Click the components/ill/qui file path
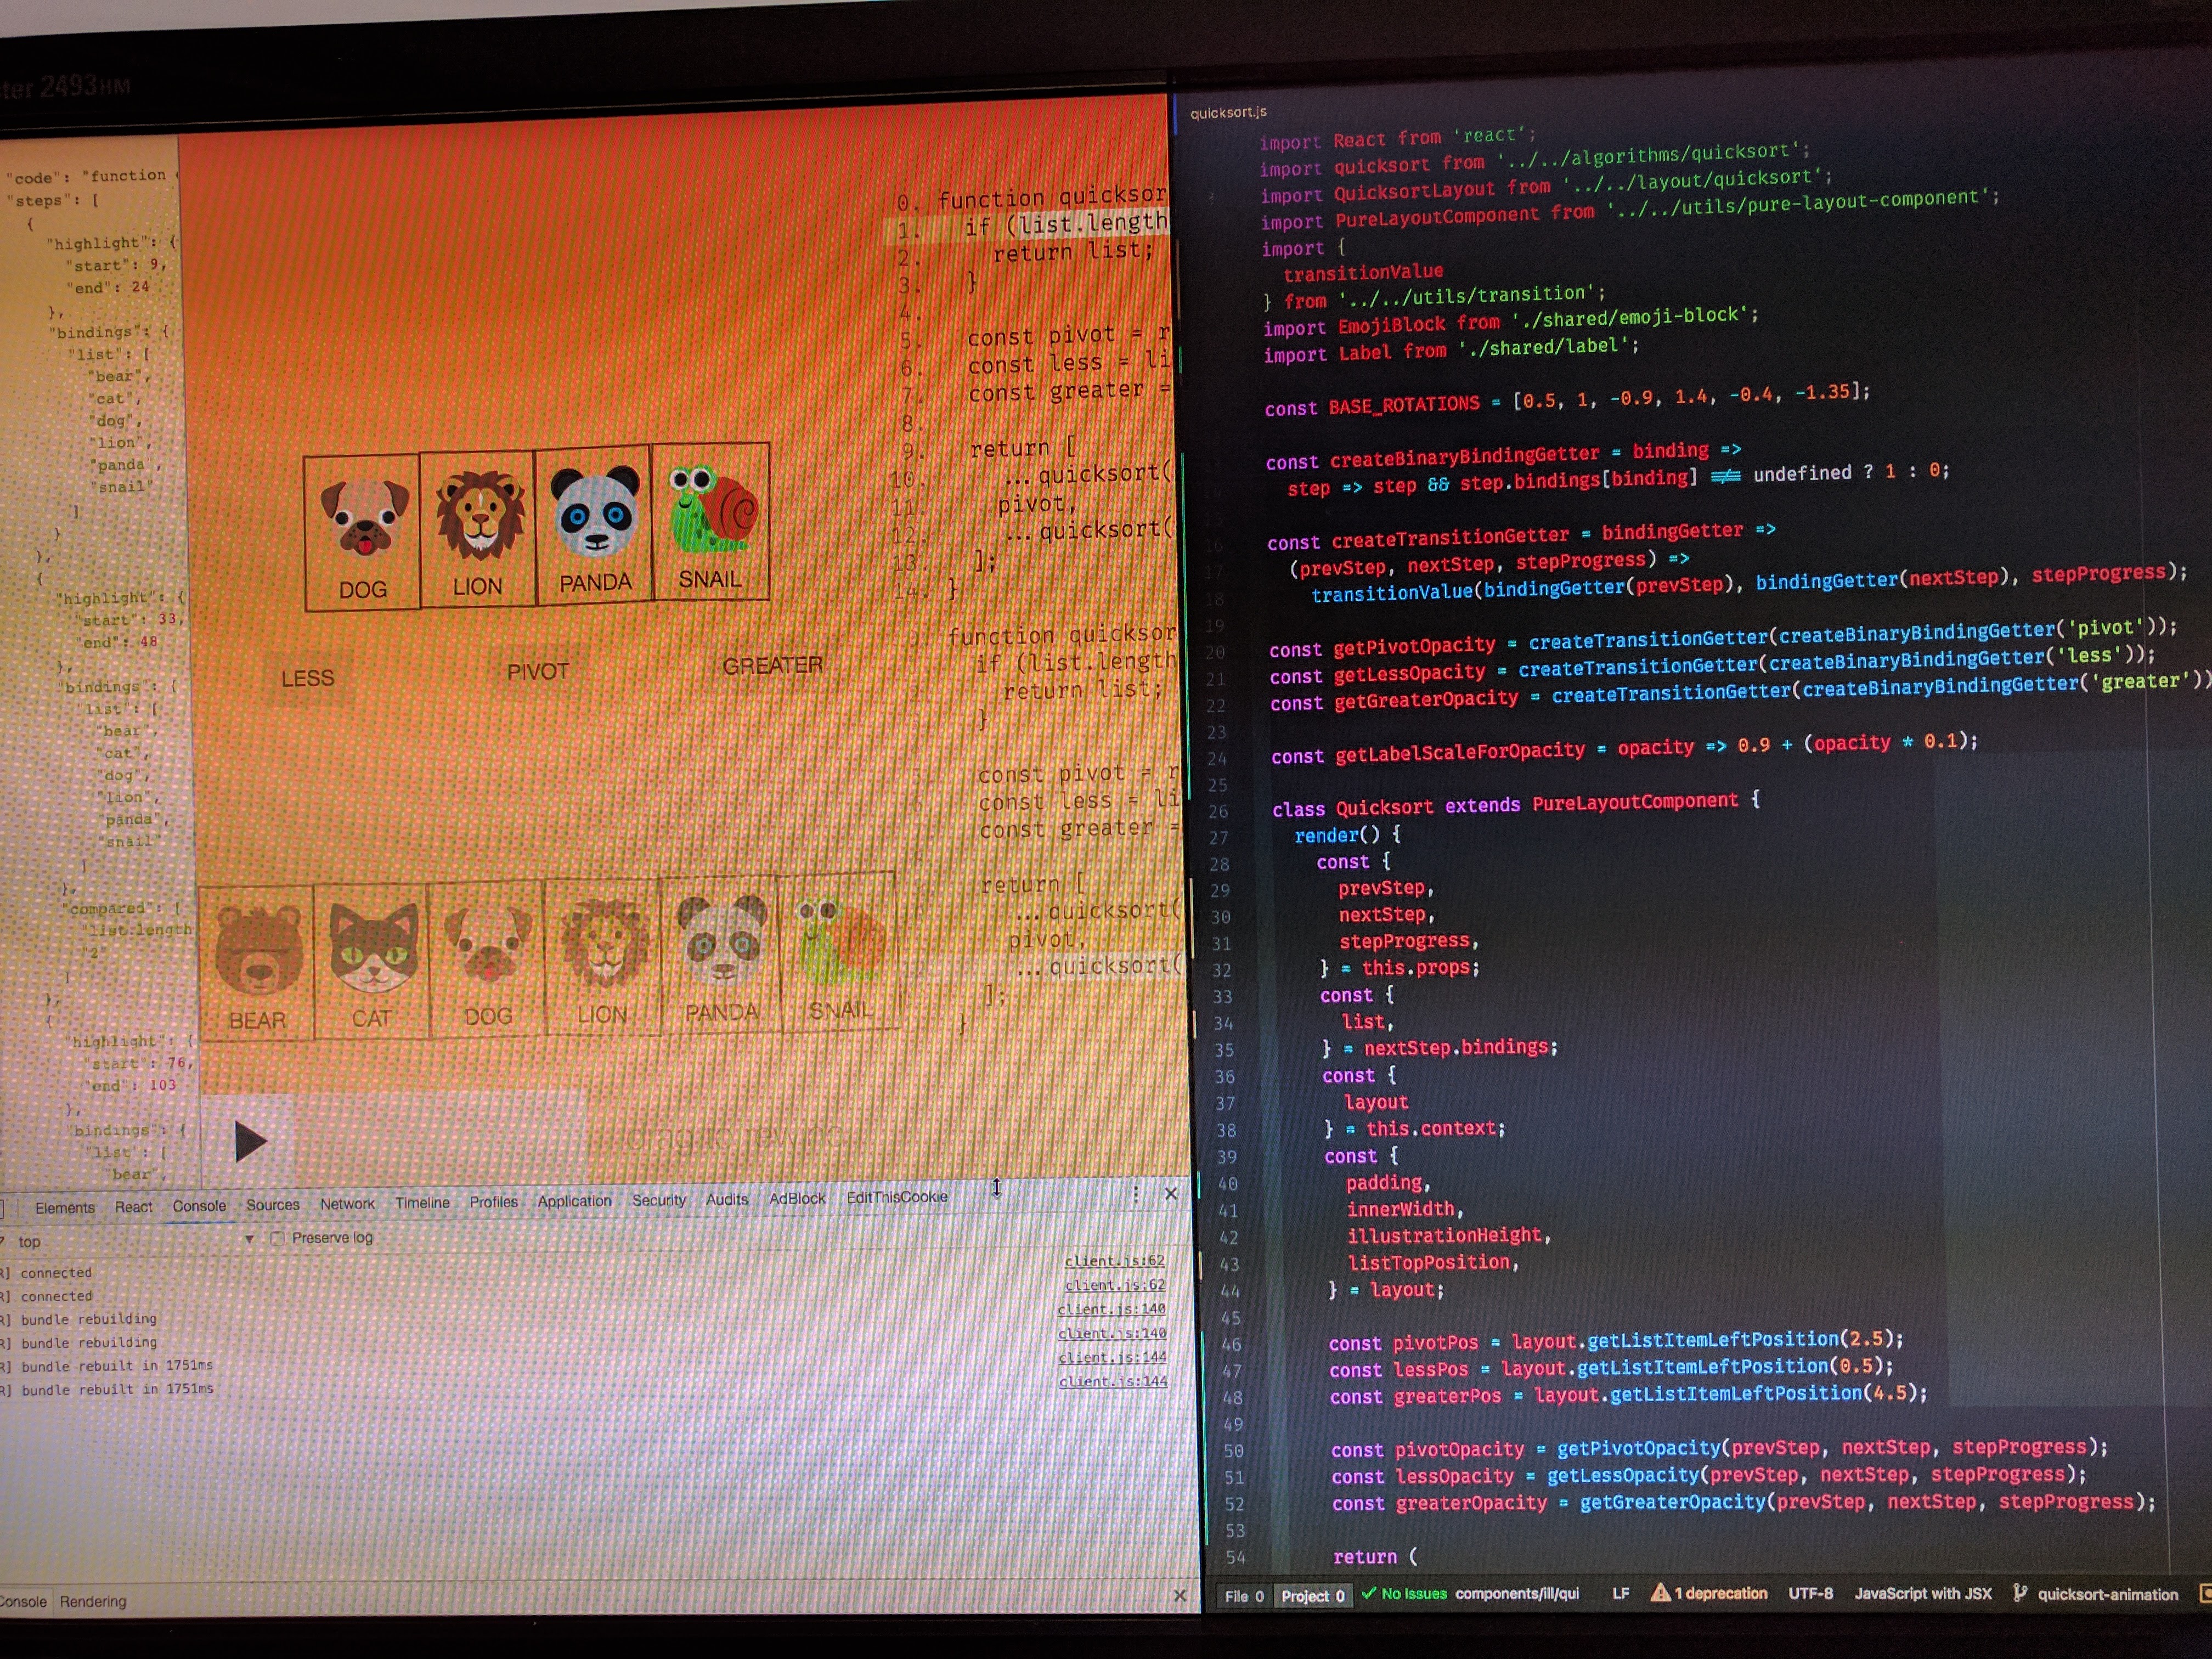Image resolution: width=2212 pixels, height=1659 pixels. tap(1517, 1593)
